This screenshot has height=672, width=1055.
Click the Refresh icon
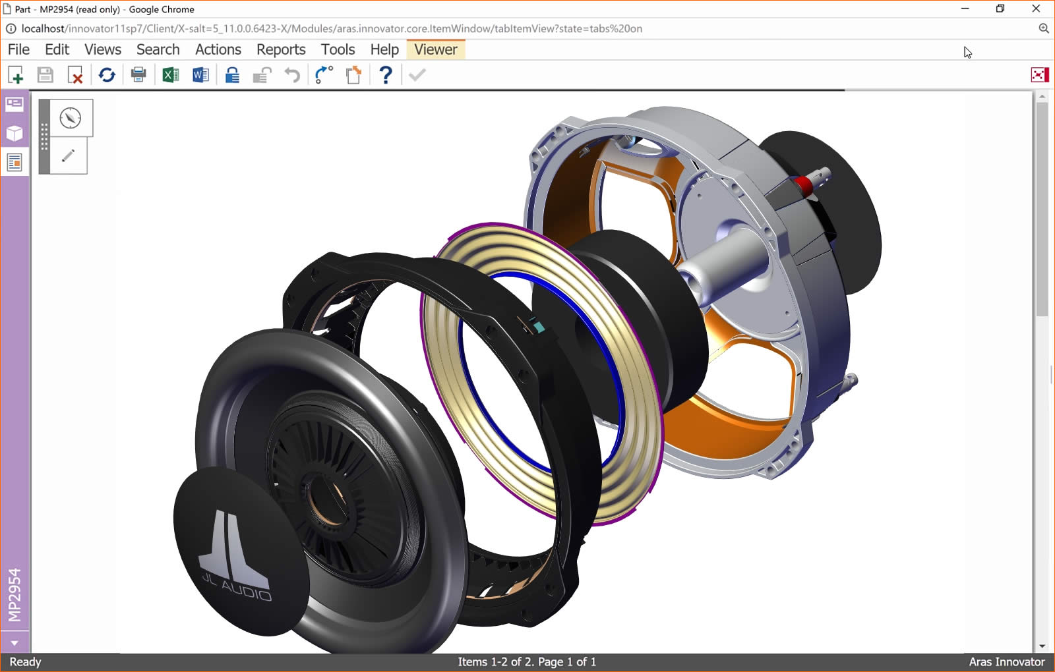tap(107, 75)
